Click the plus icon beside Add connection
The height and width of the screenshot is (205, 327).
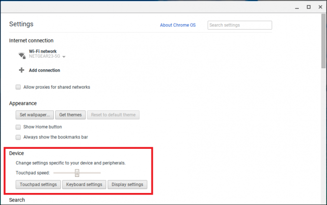22,70
